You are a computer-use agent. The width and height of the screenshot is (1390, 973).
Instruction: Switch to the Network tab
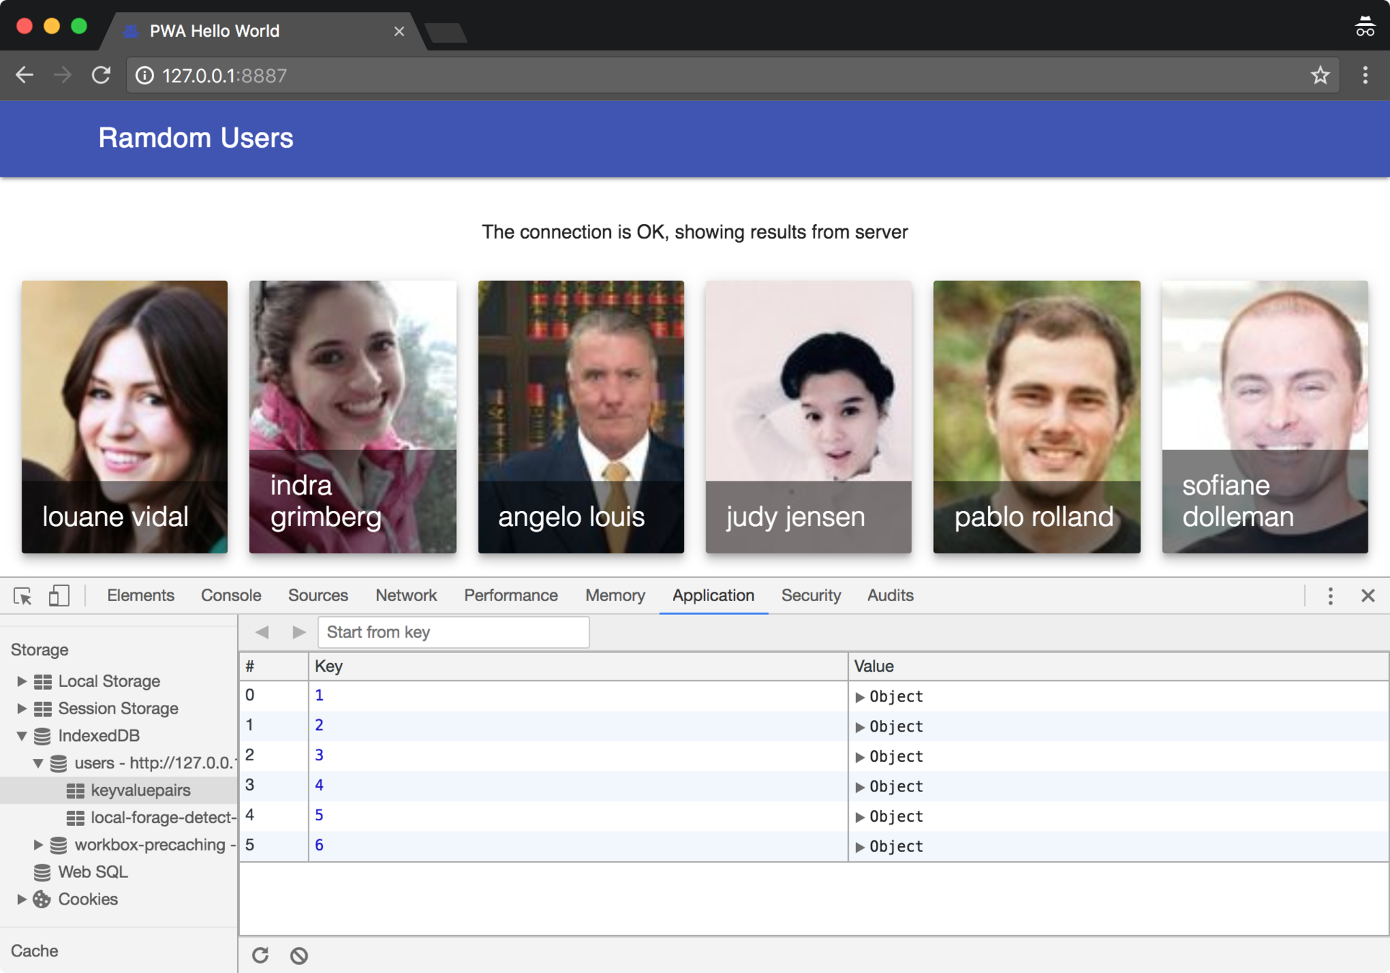[406, 595]
